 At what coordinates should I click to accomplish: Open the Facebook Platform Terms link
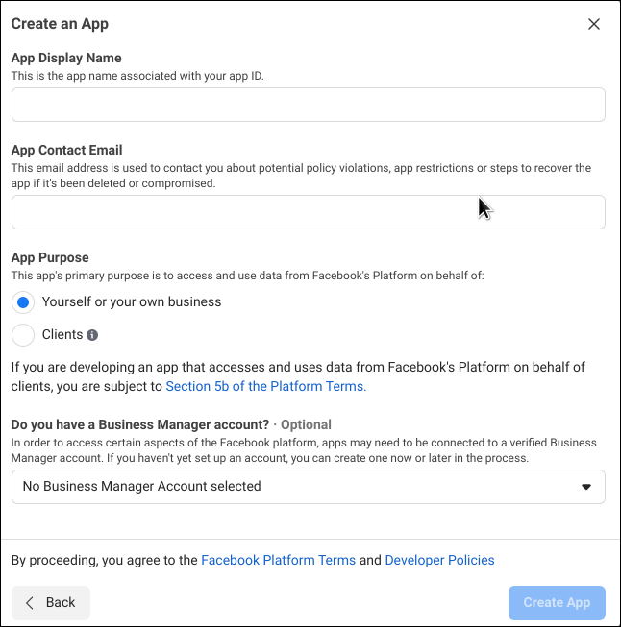click(278, 560)
